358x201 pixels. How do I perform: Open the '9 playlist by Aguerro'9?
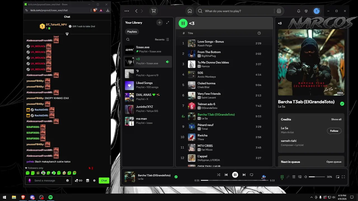[148, 73]
